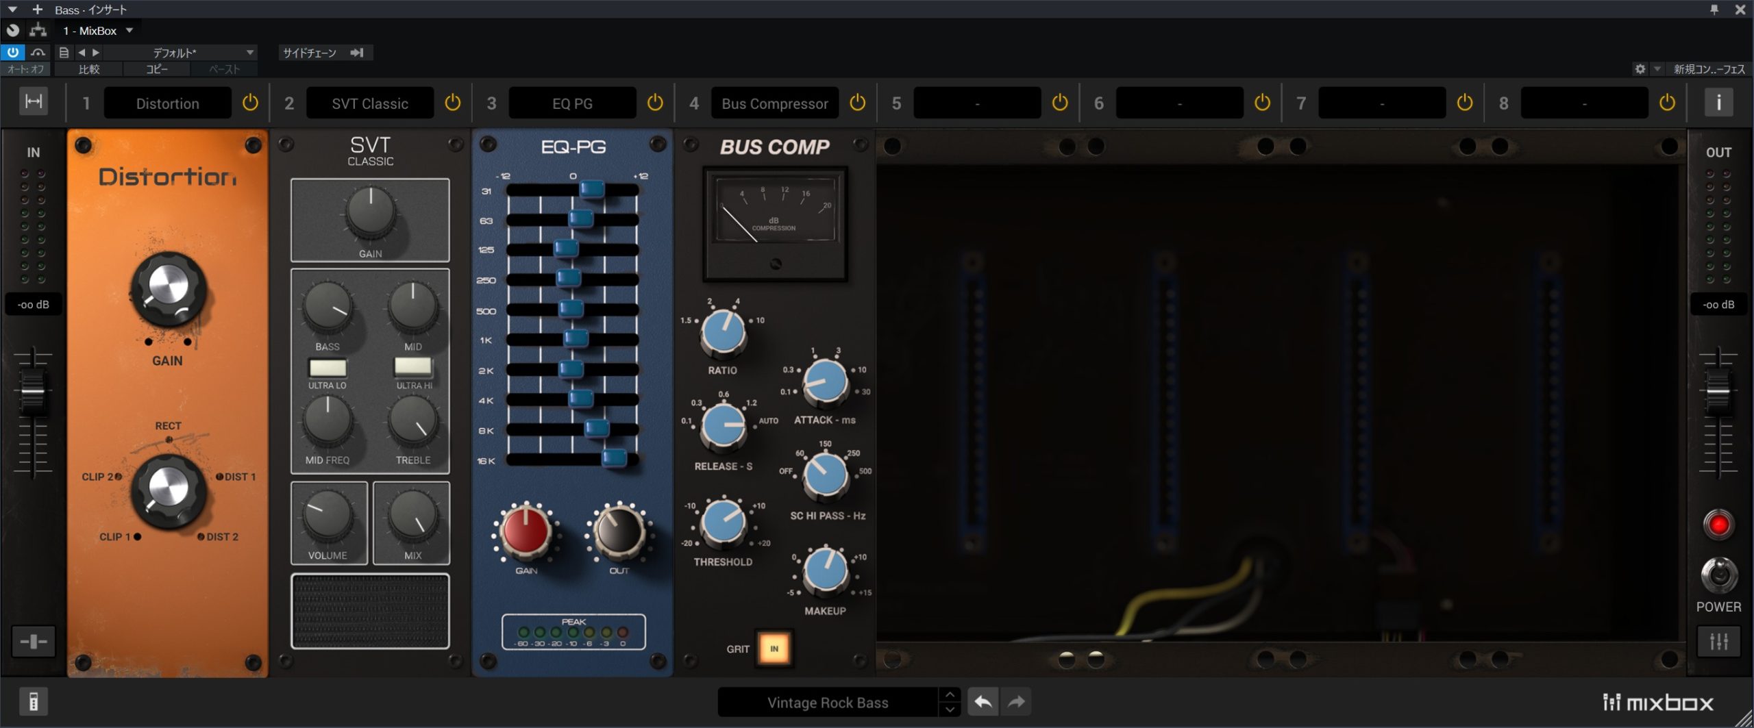
Task: Click the Bus Comp ATTACK knob
Action: (825, 381)
